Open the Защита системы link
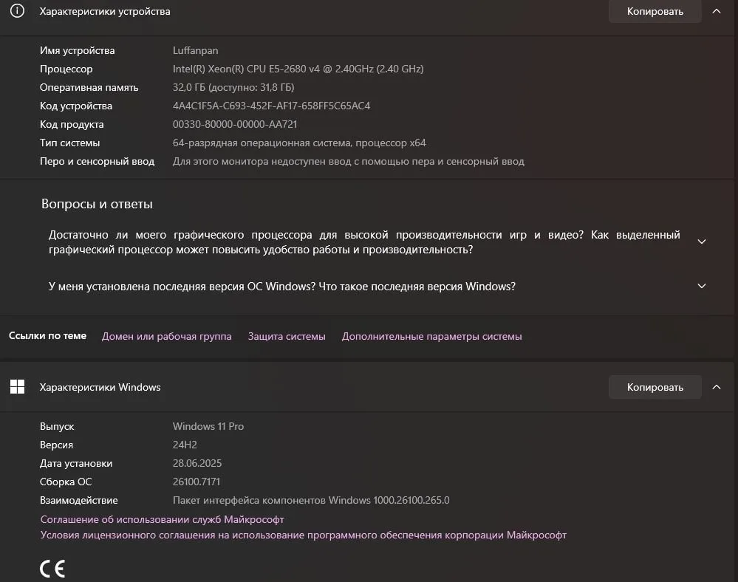738x582 pixels. point(287,336)
